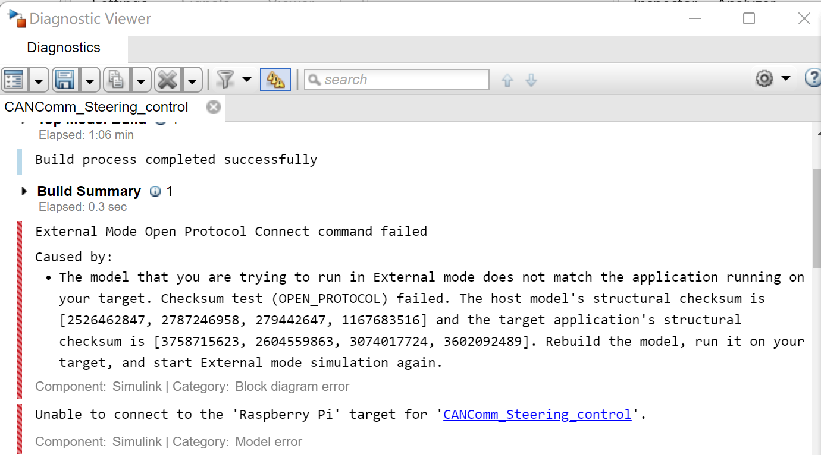
Task: Open the Help question mark icon
Action: click(813, 79)
